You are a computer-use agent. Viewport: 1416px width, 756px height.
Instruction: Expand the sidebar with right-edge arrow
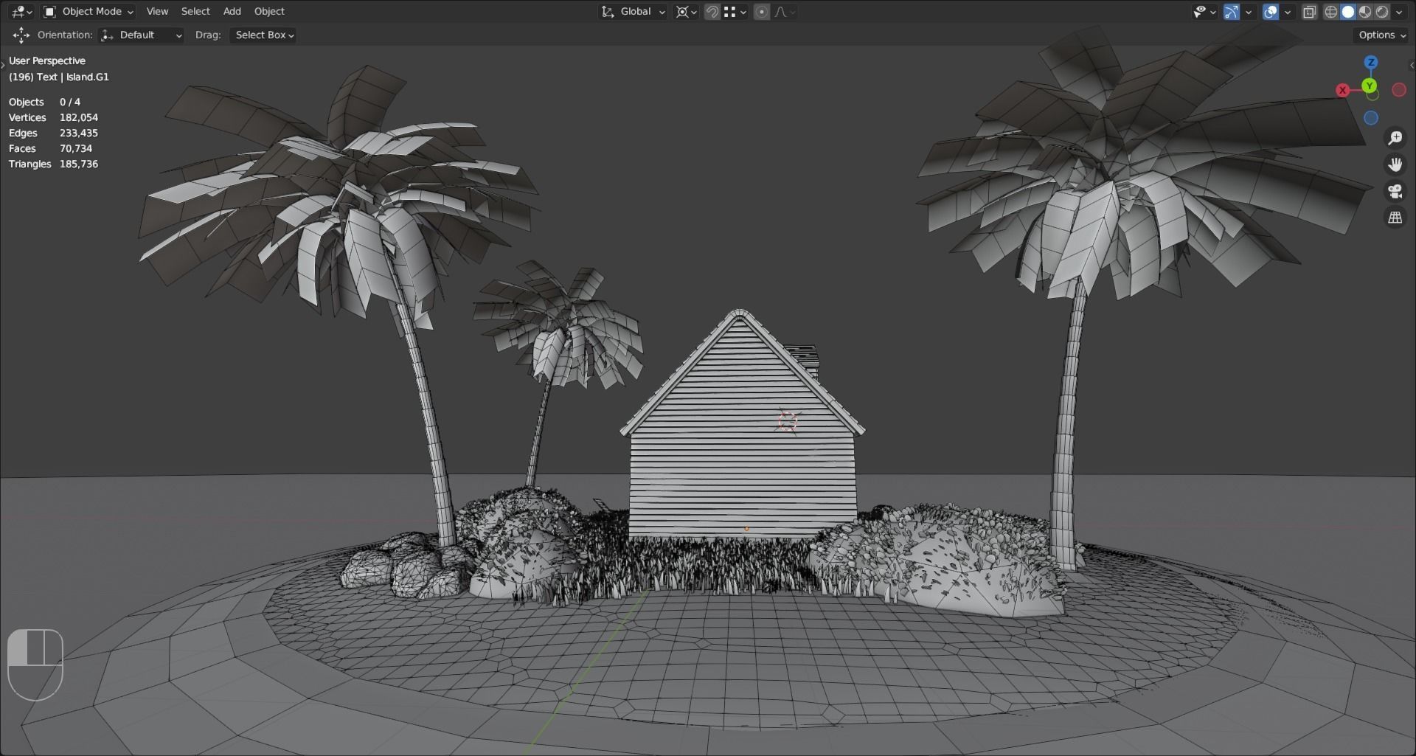[x=1412, y=66]
